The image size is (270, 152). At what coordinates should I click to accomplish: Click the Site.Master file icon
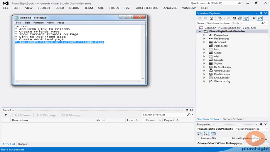[x=211, y=78]
